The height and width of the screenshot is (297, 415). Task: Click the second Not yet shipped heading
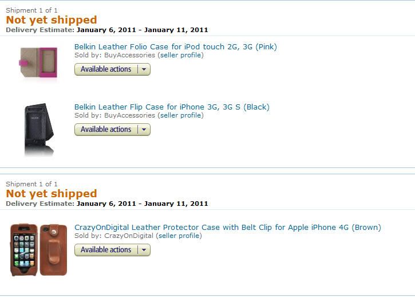[52, 194]
